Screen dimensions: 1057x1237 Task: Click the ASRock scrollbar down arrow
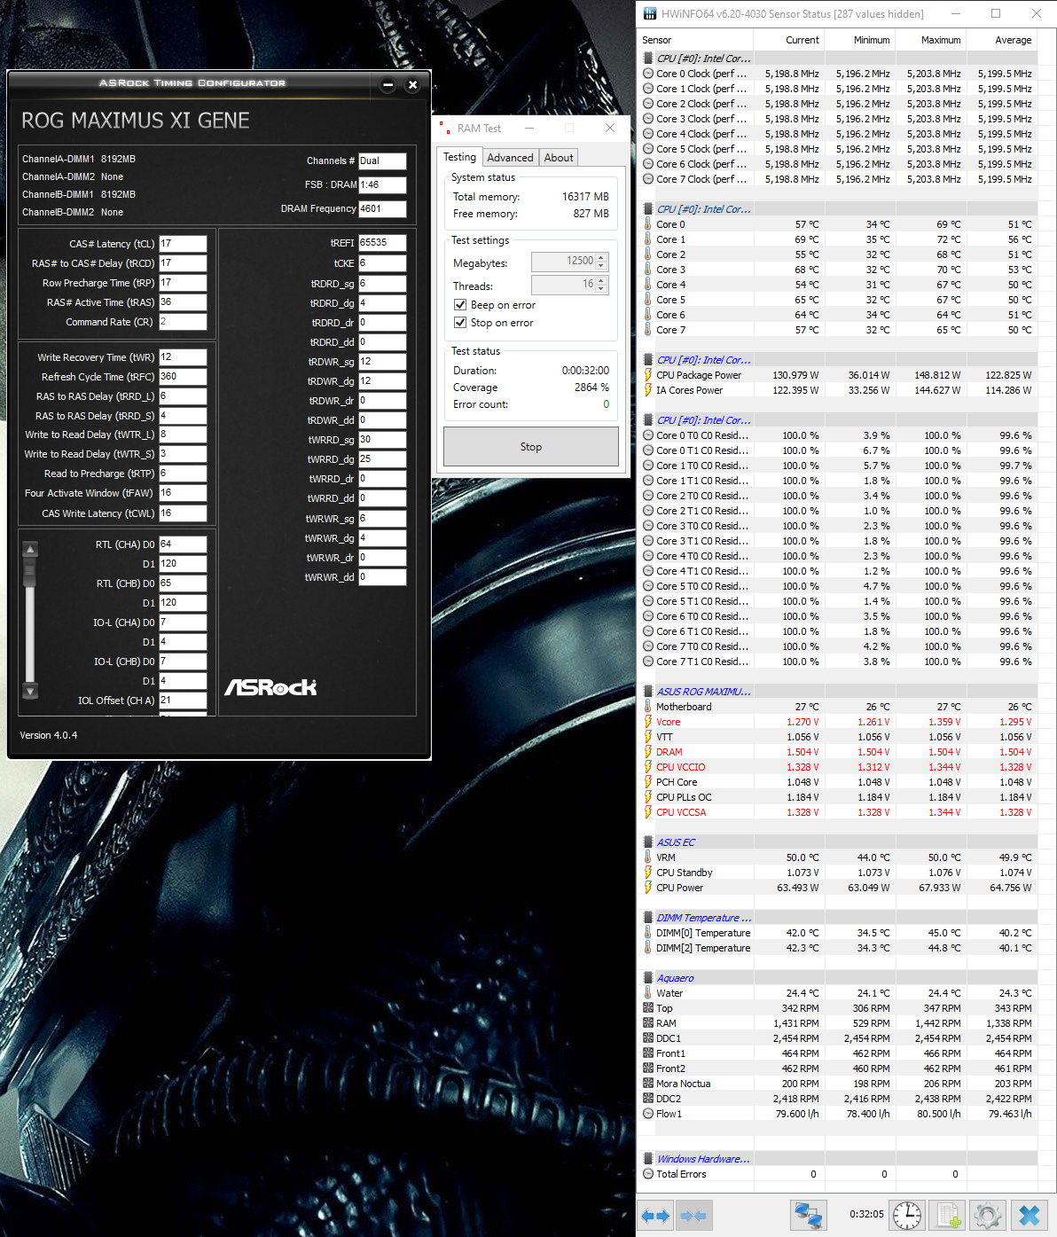coord(30,691)
